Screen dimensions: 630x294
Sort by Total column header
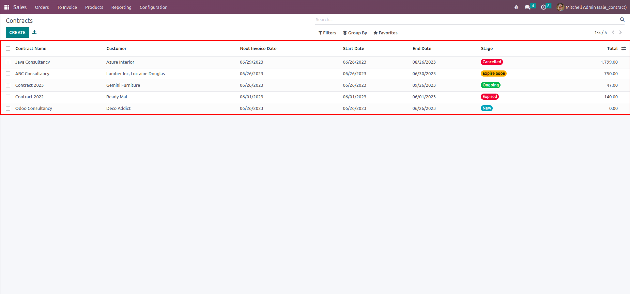coord(612,49)
